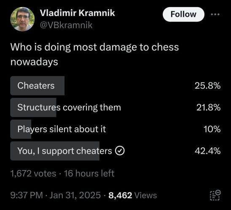The height and width of the screenshot is (210, 231).
Task: Click the 16 hours left label
Action: [x=89, y=173]
